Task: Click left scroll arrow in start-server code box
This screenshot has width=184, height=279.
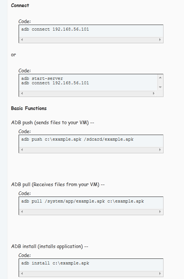Action: pos(22,93)
